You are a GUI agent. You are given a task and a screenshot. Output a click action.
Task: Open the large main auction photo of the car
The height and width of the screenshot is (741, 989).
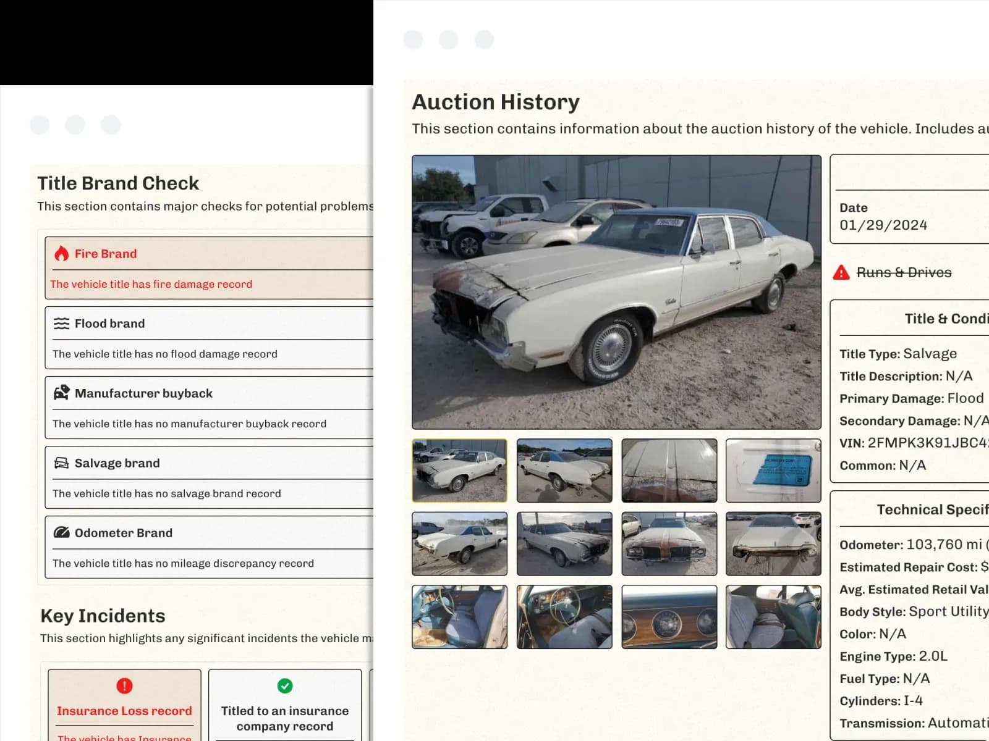click(616, 292)
